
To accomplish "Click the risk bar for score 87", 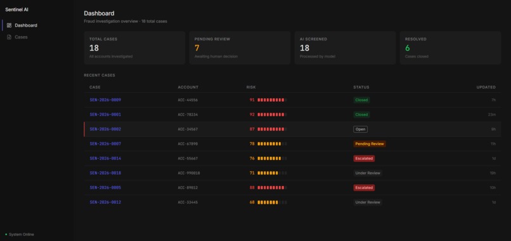I will tap(272, 129).
